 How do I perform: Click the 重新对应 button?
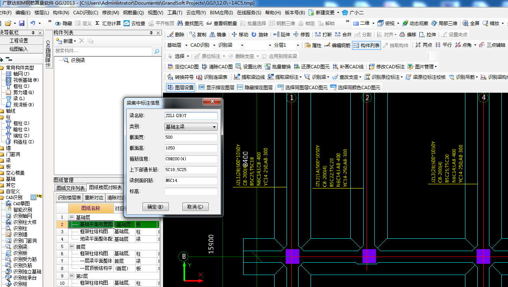[x=94, y=198]
